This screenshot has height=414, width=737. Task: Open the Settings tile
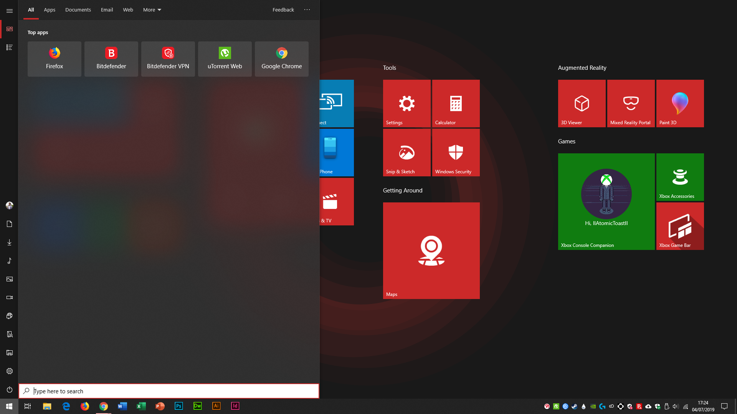click(x=407, y=103)
